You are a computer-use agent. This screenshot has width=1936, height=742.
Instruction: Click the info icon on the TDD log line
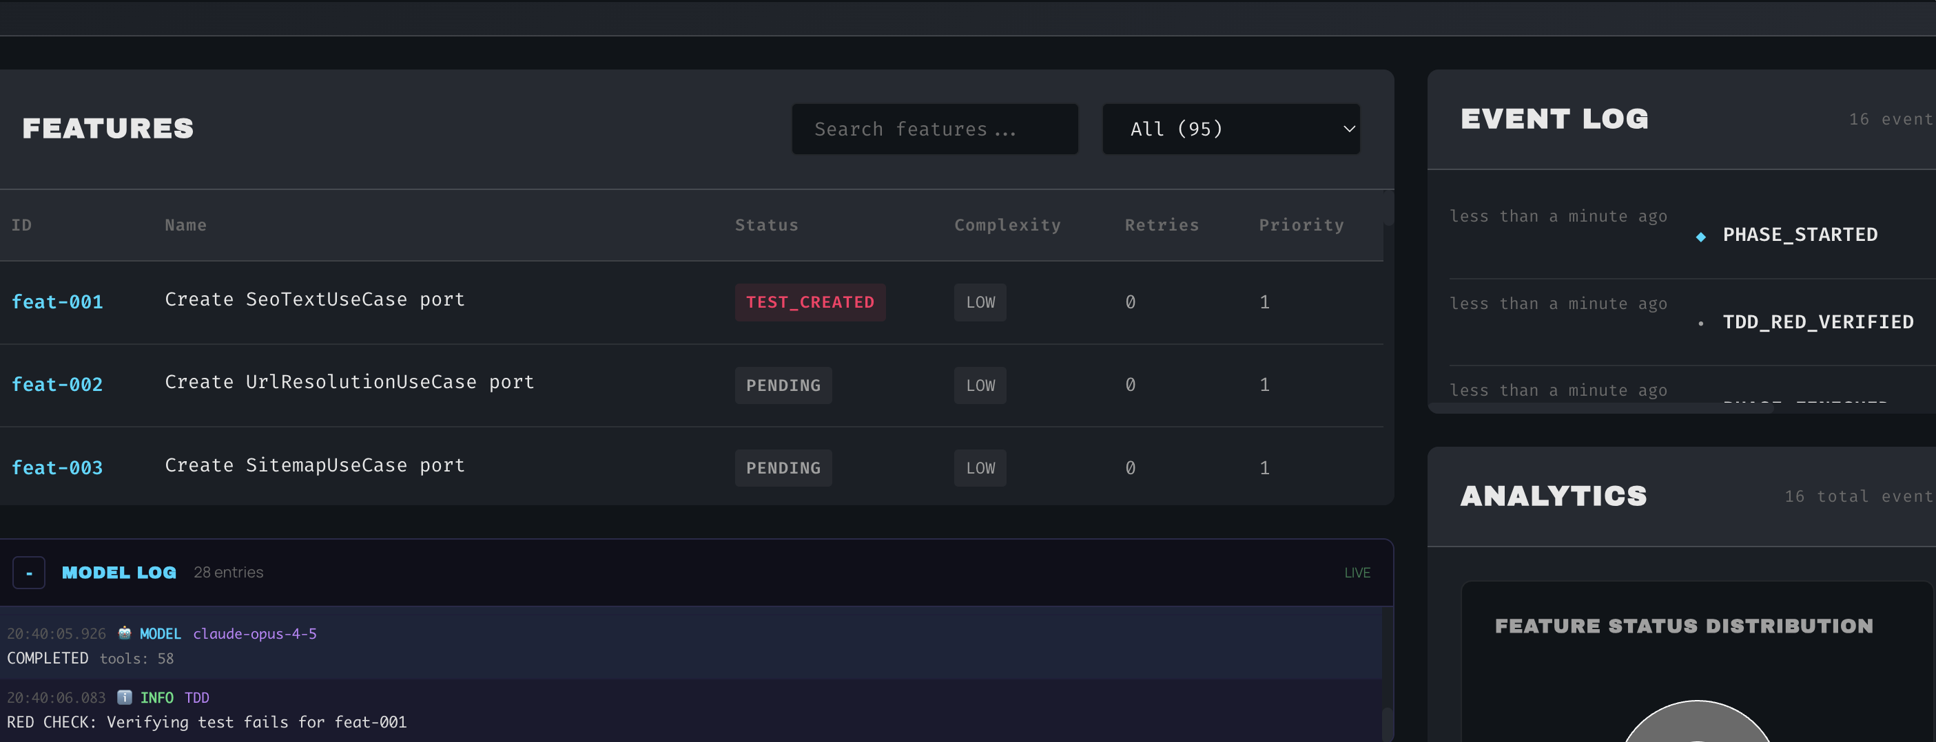click(x=124, y=697)
